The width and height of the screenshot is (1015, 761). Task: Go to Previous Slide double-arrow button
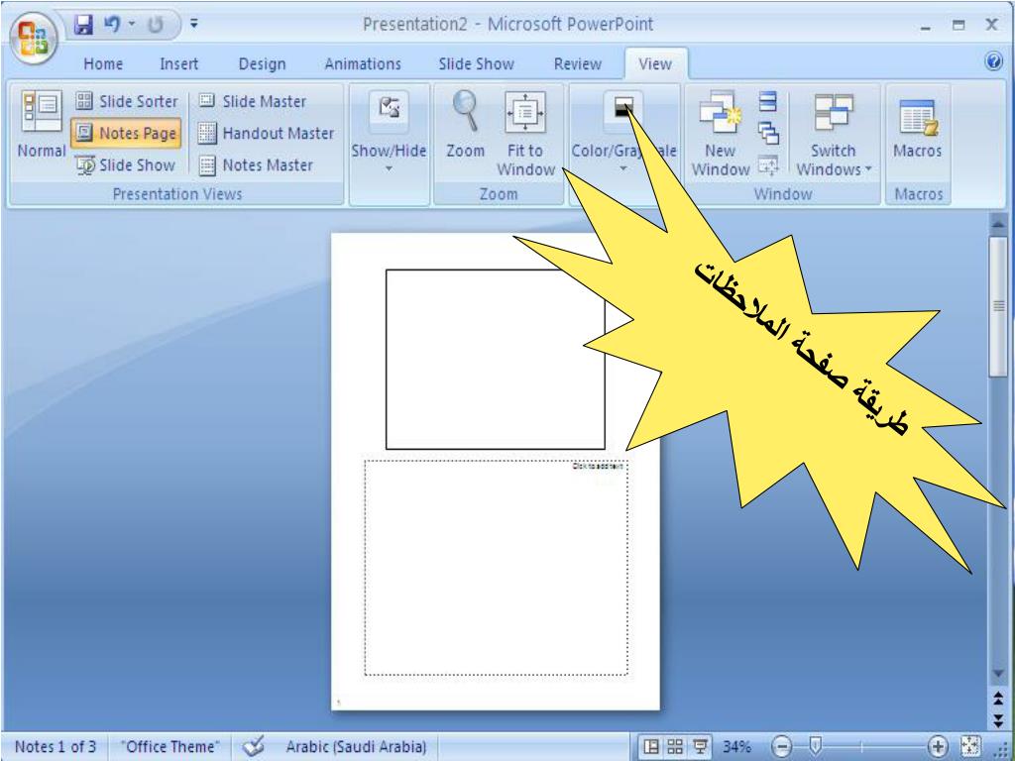998,698
